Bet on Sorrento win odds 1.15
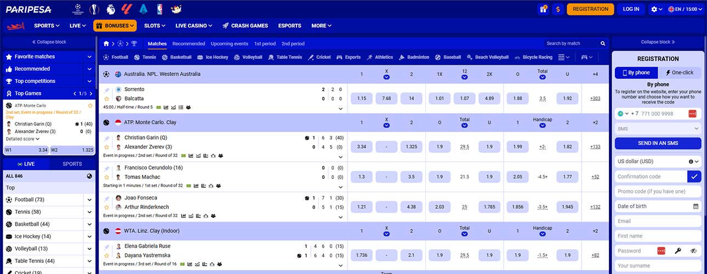The height and width of the screenshot is (274, 707). [x=361, y=99]
